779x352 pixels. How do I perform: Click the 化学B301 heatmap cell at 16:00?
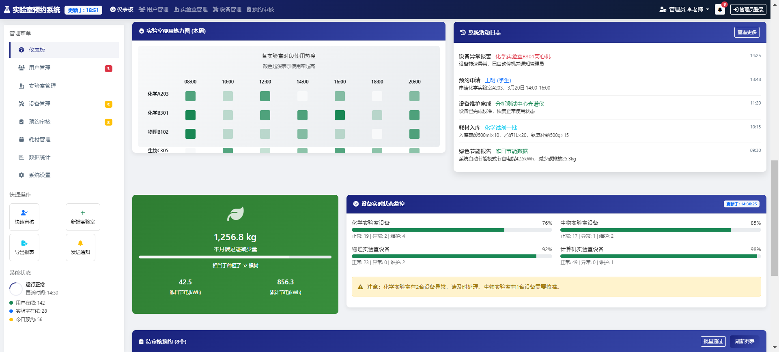pos(340,115)
